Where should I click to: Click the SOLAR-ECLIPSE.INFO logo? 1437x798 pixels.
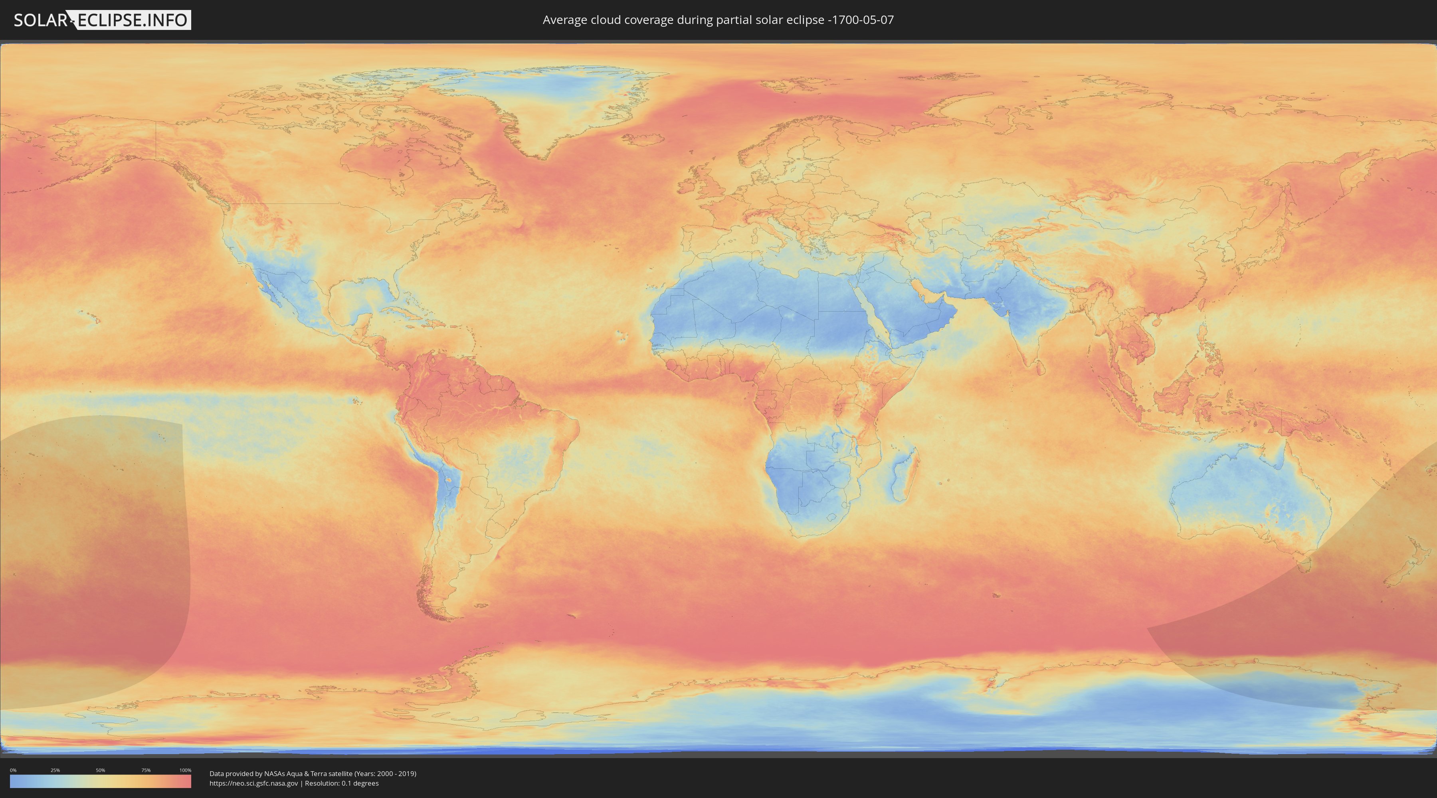pos(102,20)
